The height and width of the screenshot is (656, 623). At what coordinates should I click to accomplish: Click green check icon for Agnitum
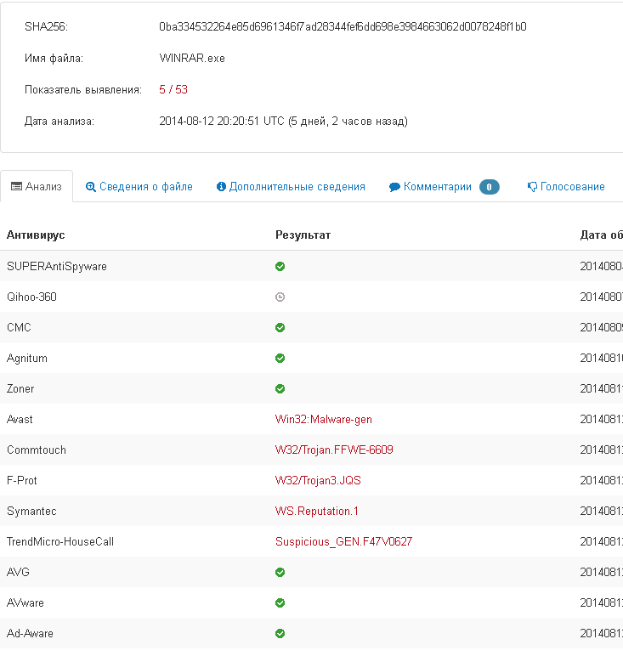pyautogui.click(x=280, y=358)
